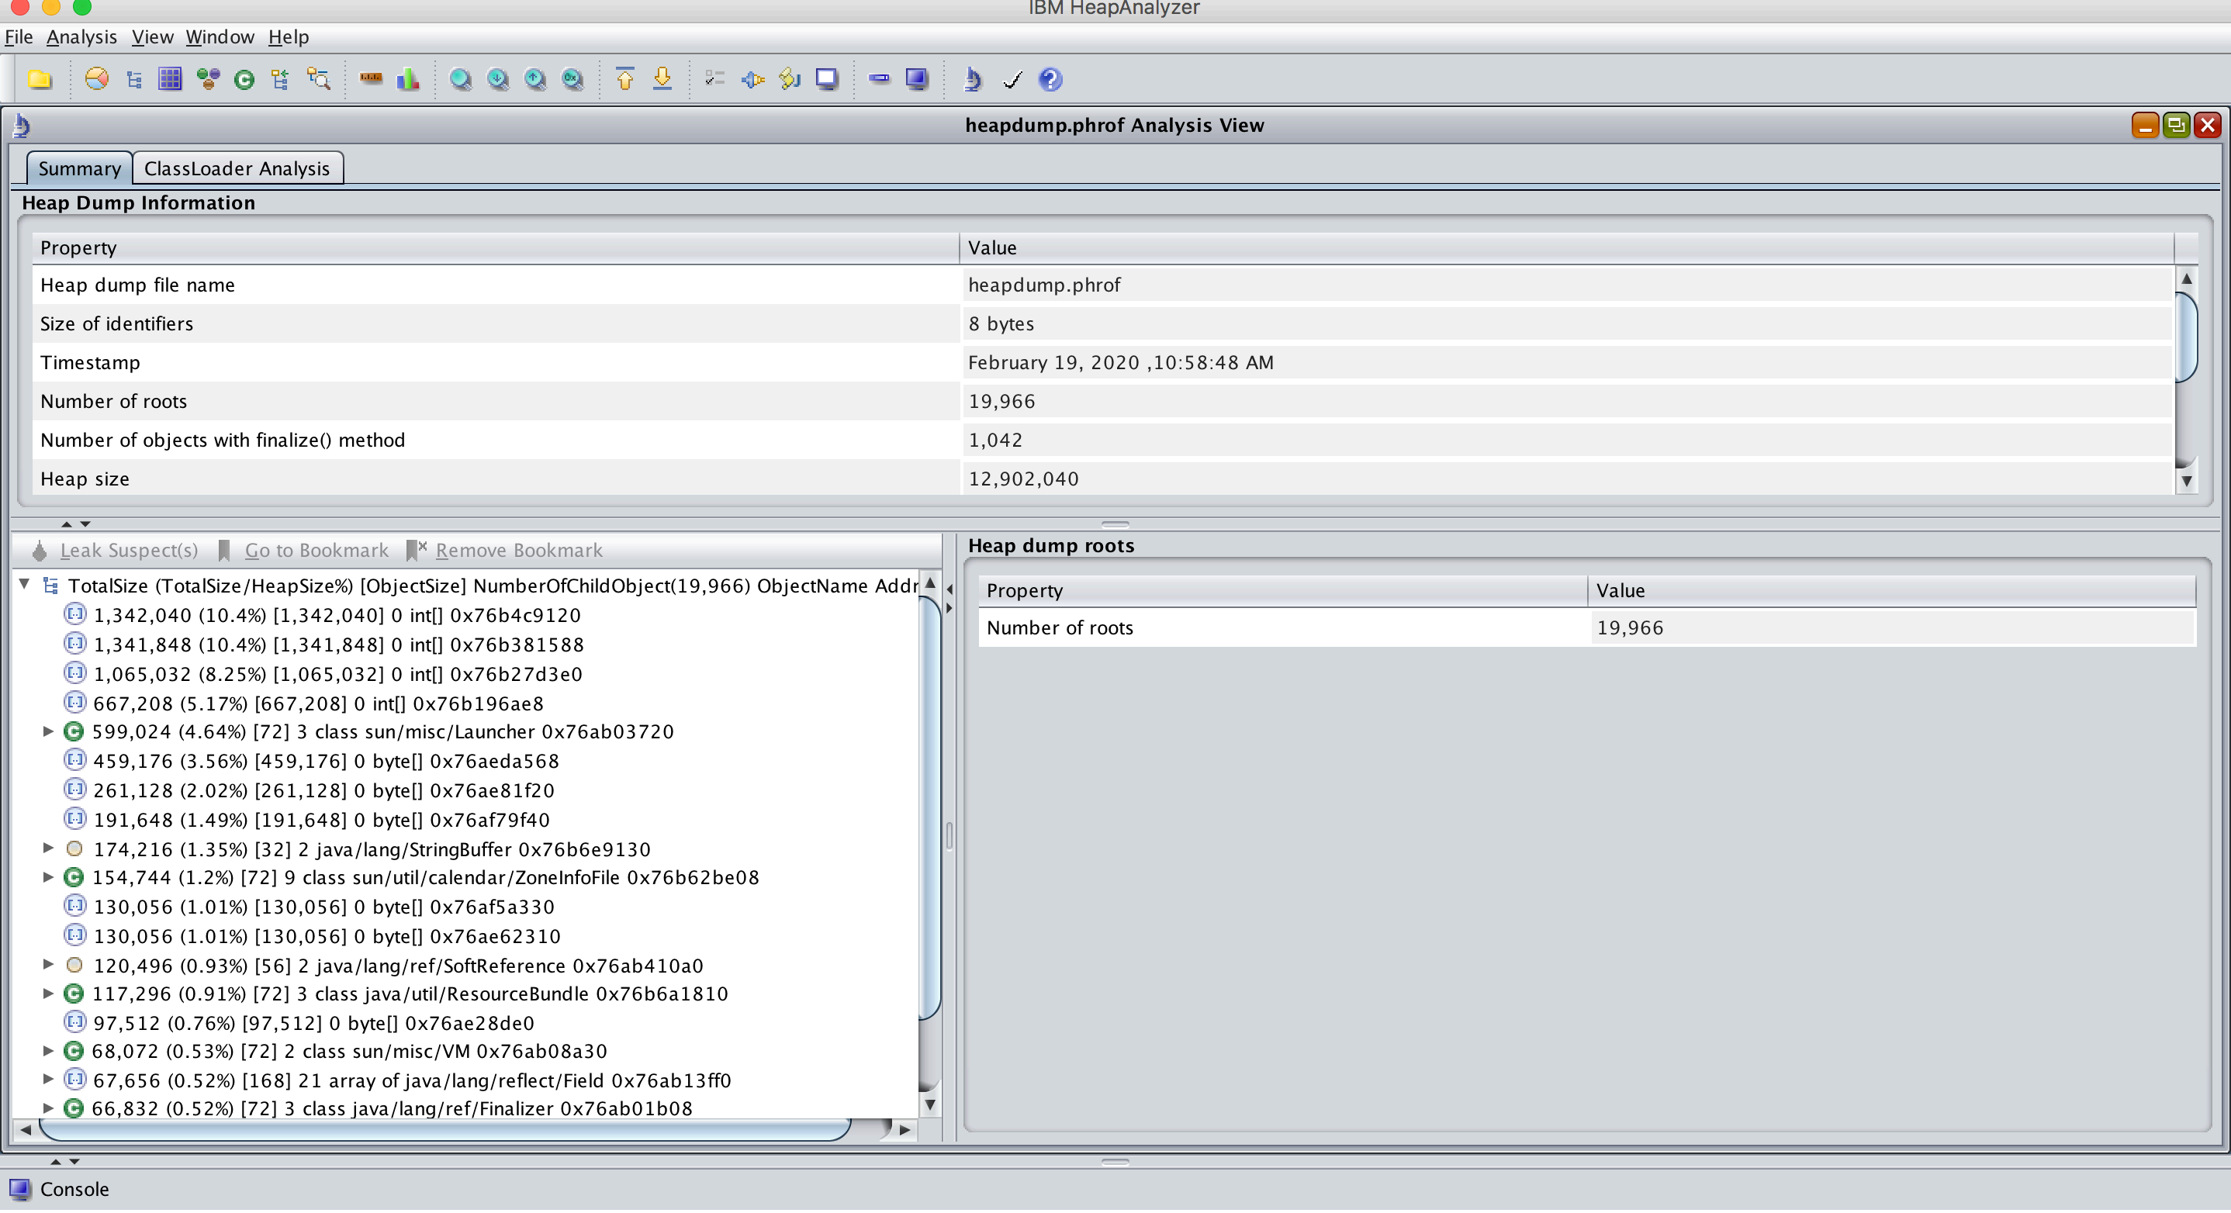The width and height of the screenshot is (2231, 1213).
Task: Click the tree's horizontal scrollbar thumb
Action: (x=444, y=1129)
